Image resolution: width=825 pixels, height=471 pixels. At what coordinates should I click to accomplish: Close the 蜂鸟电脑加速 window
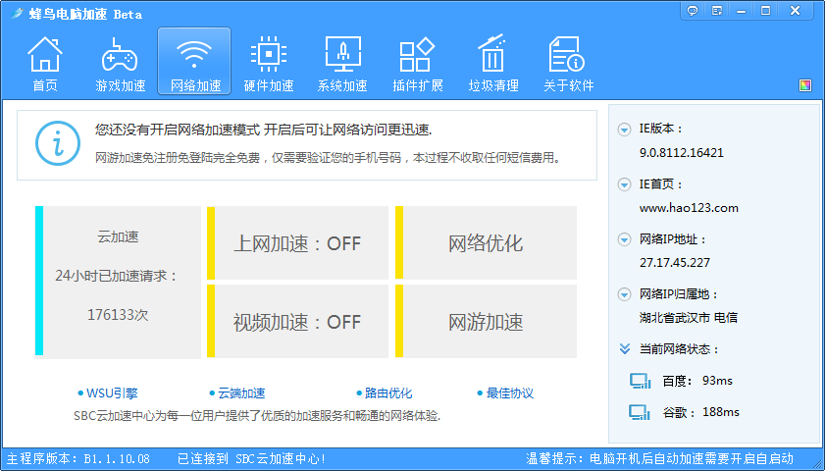tap(795, 11)
